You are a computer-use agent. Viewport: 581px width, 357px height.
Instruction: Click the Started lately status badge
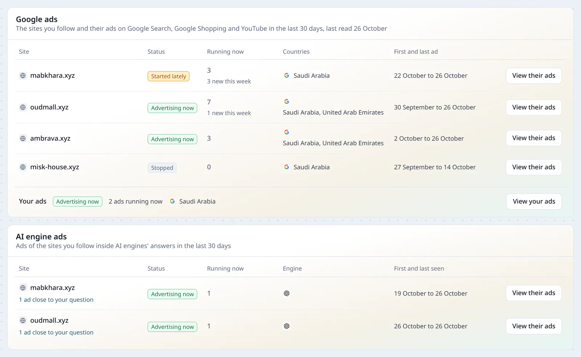click(x=168, y=76)
